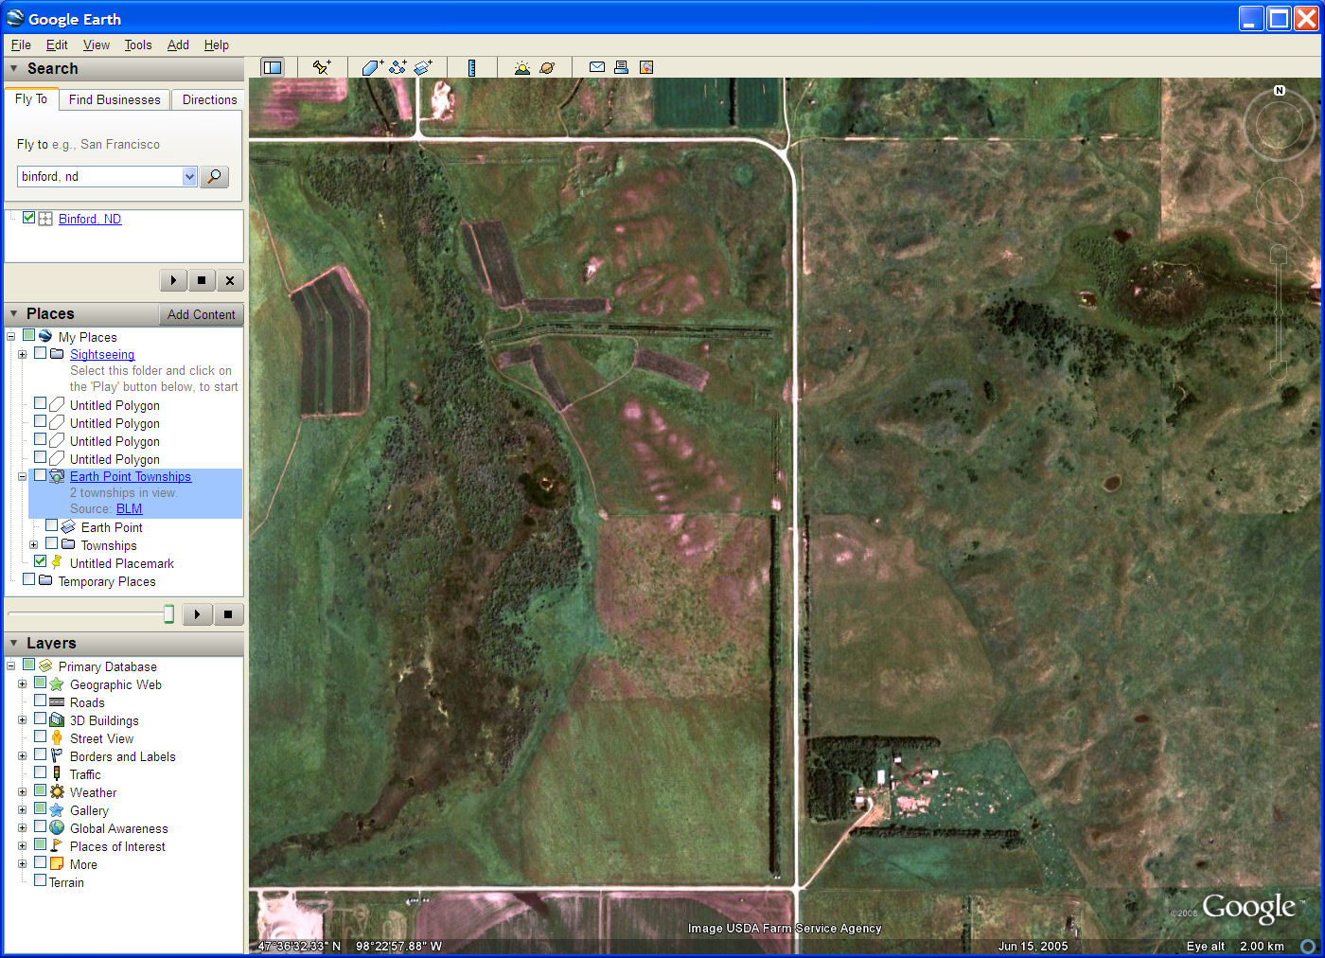This screenshot has height=958, width=1325.
Task: Click the Weather sun layer icon
Action: click(57, 792)
